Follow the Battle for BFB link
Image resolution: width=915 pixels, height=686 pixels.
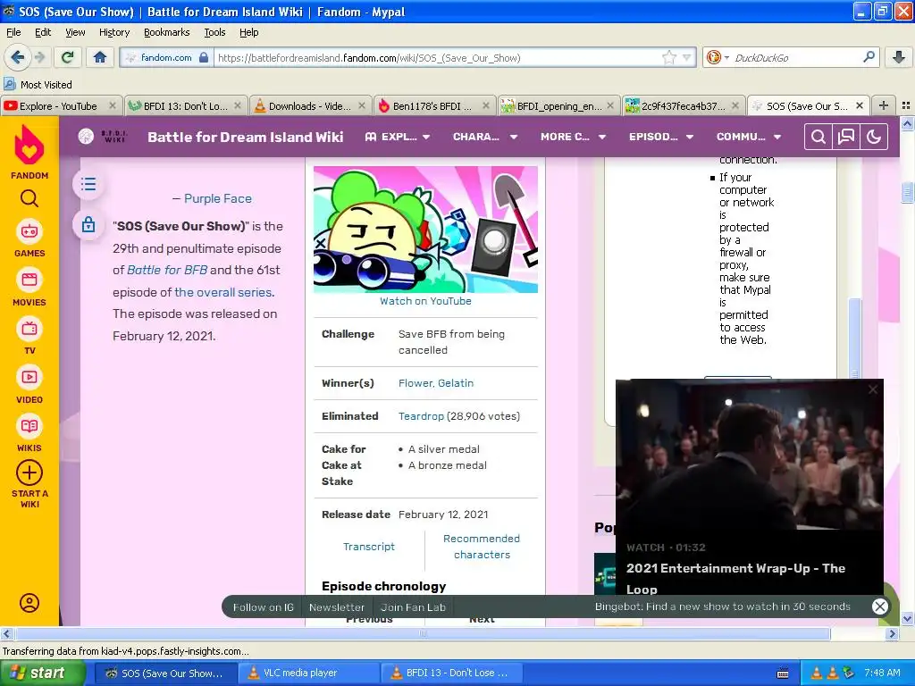[167, 270]
